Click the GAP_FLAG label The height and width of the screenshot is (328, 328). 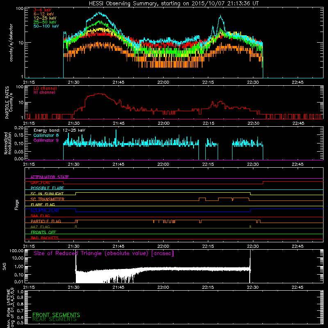pyautogui.click(x=40, y=182)
